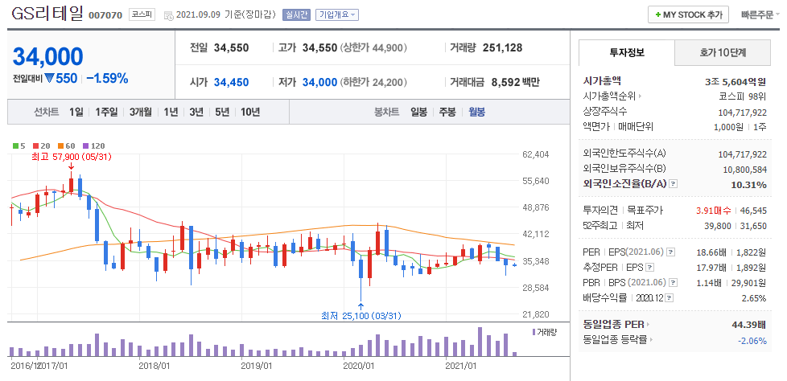Image resolution: width=787 pixels, height=381 pixels.
Task: Click the 상한가 44,900 text
Action: [x=373, y=48]
